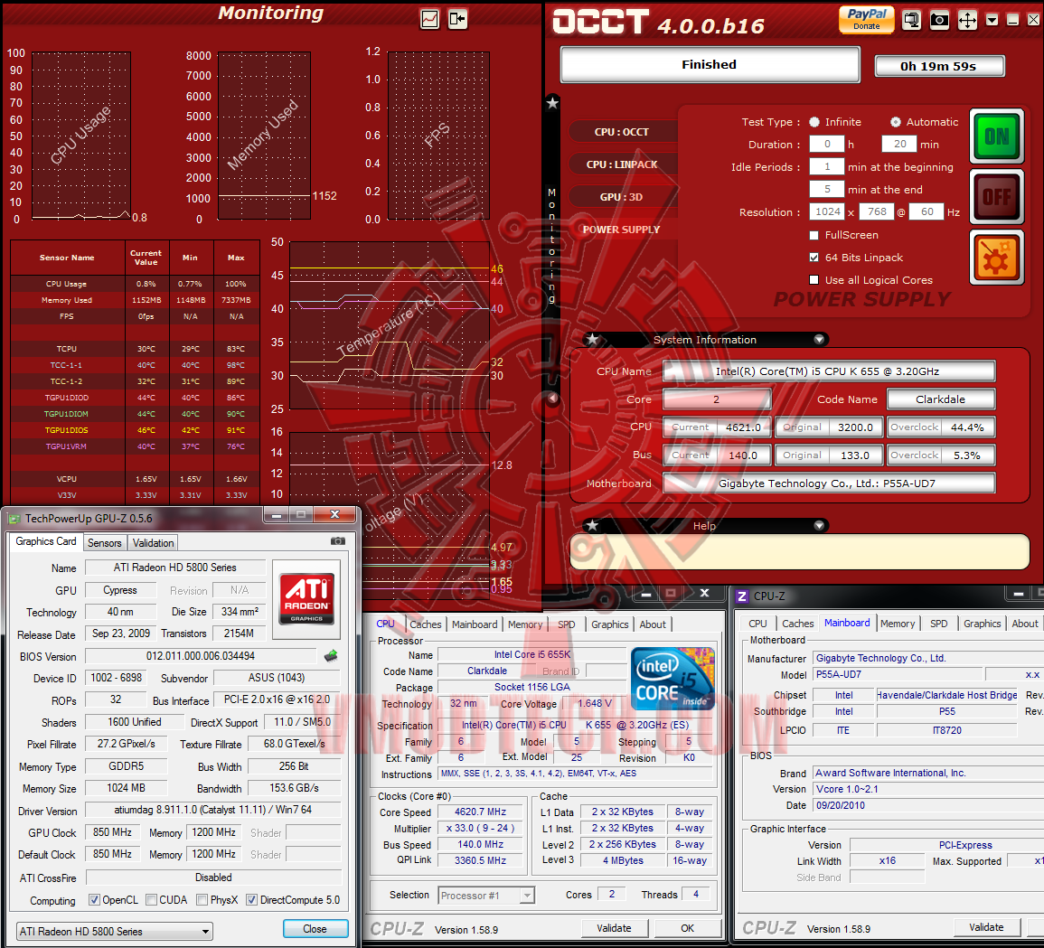Toggle the PhysX checkbox in GPU-Z
Image resolution: width=1044 pixels, height=948 pixels.
pyautogui.click(x=202, y=900)
